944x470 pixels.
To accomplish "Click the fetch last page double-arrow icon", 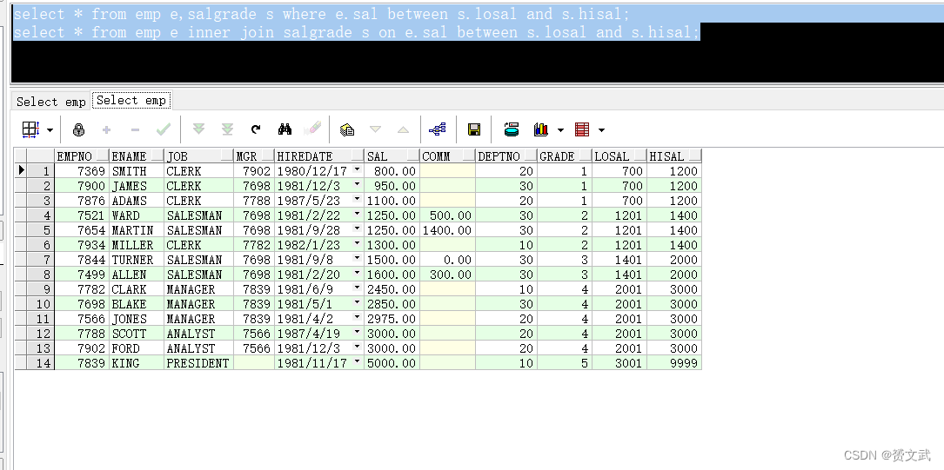I will pyautogui.click(x=227, y=129).
